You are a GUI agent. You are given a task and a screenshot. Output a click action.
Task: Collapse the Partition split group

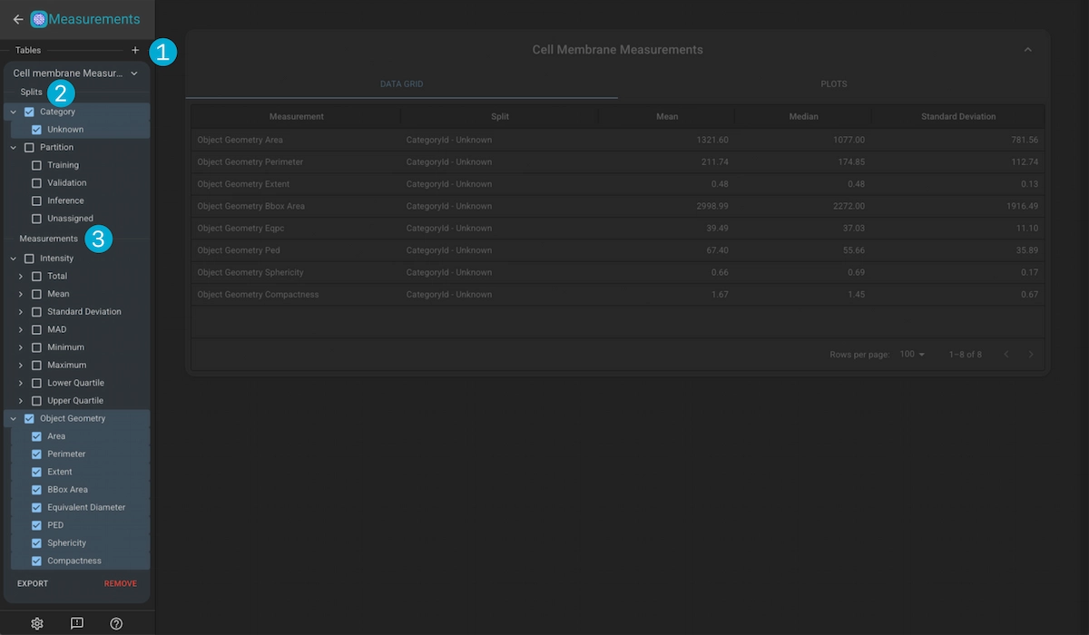coord(14,147)
